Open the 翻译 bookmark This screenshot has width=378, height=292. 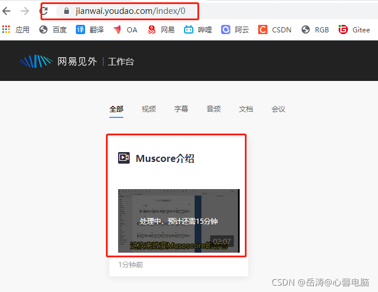point(90,29)
